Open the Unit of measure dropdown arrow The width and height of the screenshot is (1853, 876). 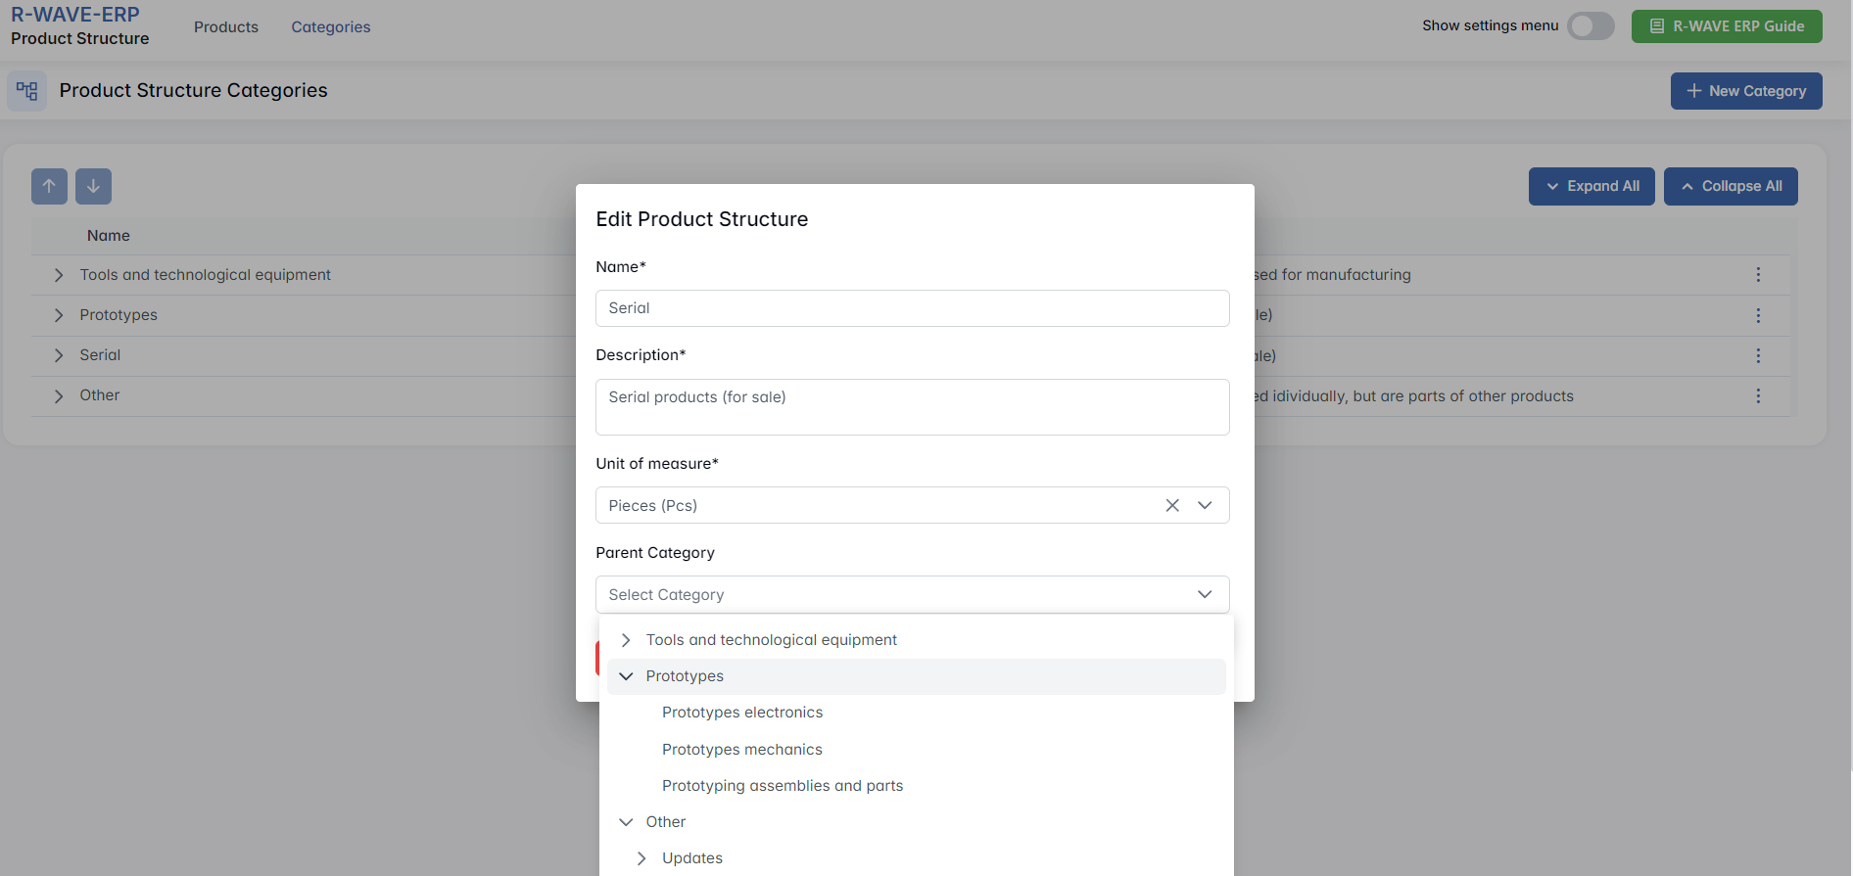(x=1205, y=505)
